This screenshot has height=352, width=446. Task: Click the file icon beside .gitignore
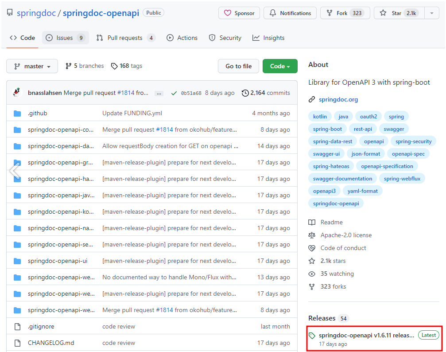(x=17, y=327)
